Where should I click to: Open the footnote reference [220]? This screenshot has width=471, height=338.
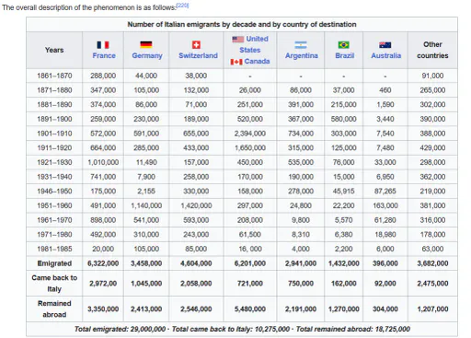182,6
